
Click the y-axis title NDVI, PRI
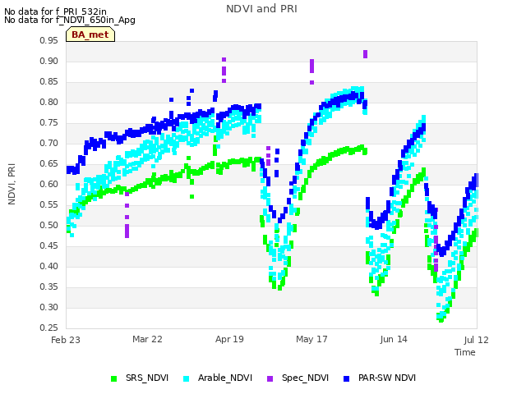12,184
